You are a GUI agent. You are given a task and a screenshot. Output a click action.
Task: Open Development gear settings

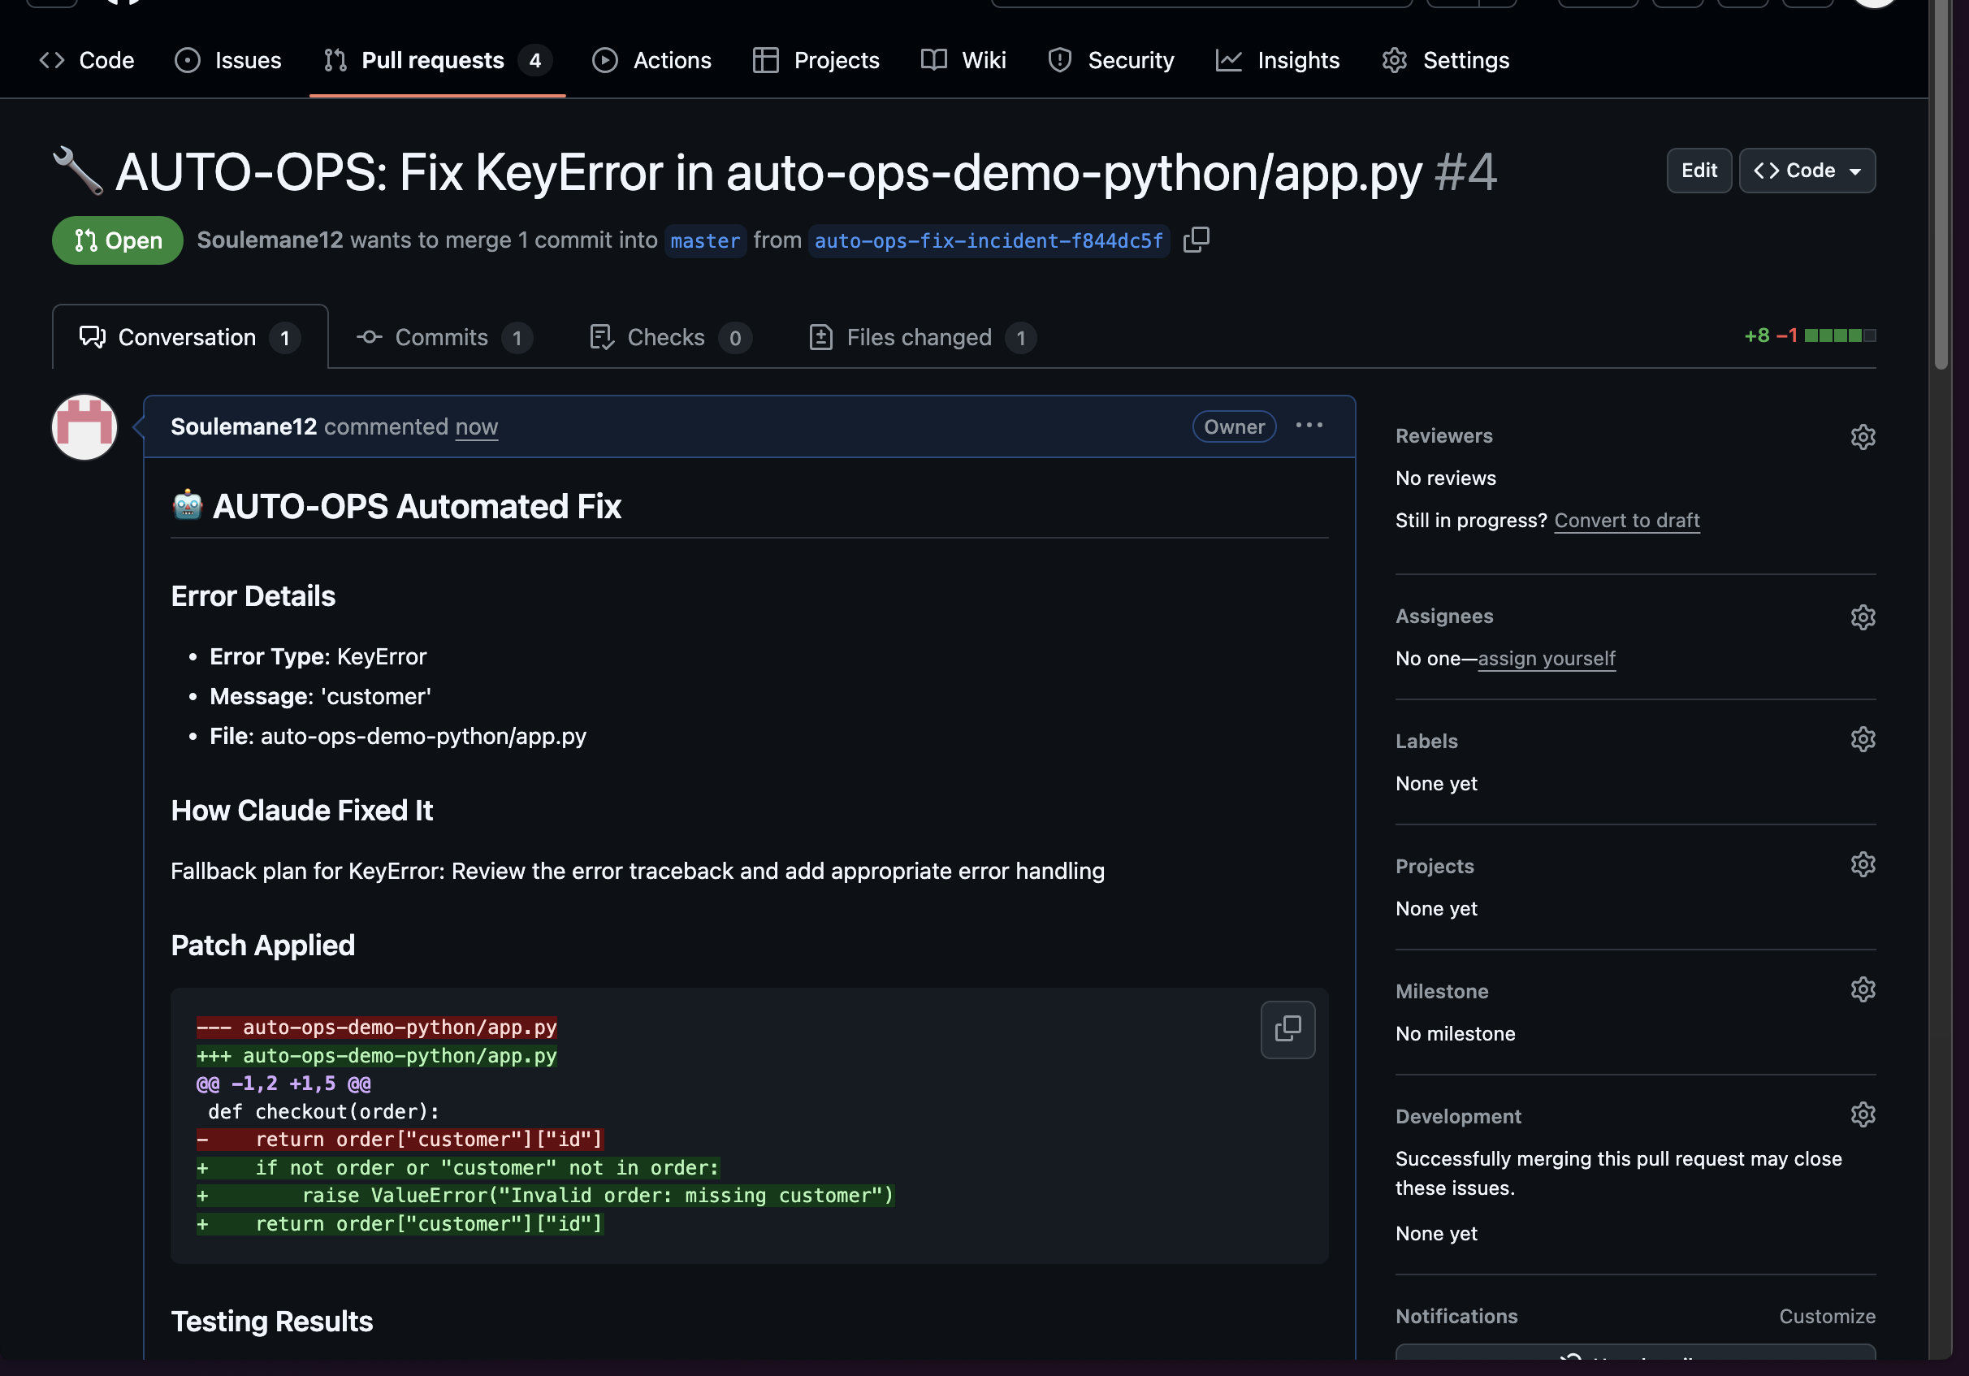click(x=1862, y=1114)
